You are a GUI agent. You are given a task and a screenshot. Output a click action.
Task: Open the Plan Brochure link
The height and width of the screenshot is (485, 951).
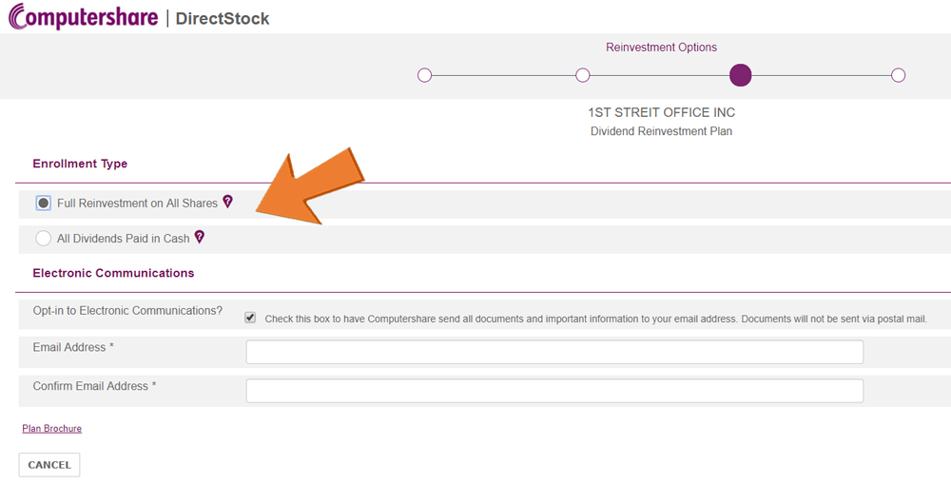(51, 429)
